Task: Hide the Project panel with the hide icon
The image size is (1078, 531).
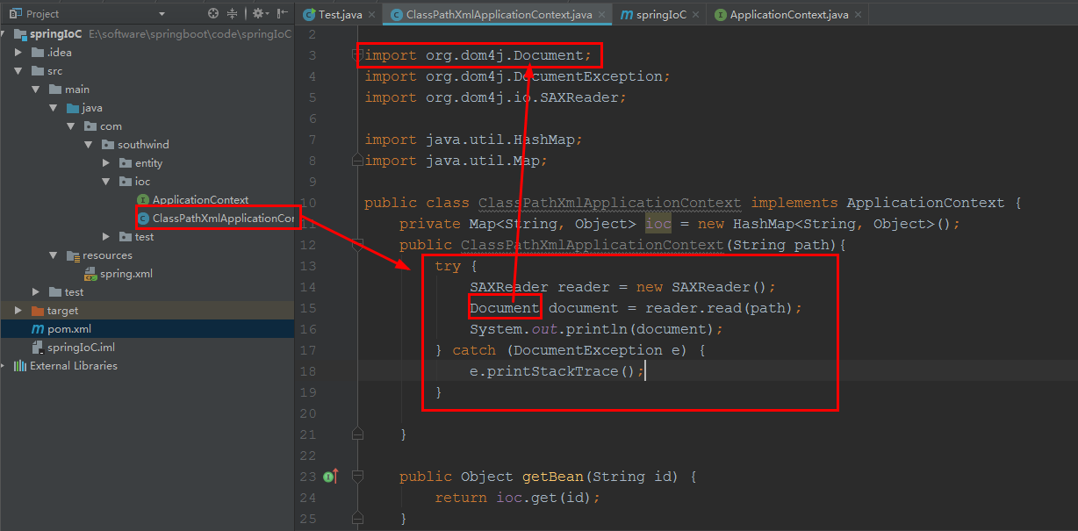Action: (x=282, y=14)
